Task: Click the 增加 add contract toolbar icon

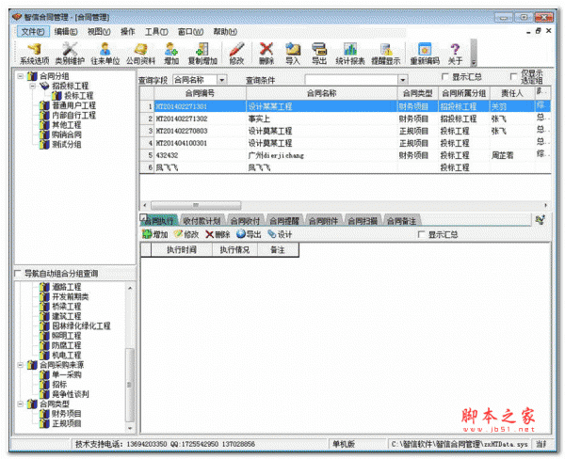Action: pyautogui.click(x=171, y=54)
